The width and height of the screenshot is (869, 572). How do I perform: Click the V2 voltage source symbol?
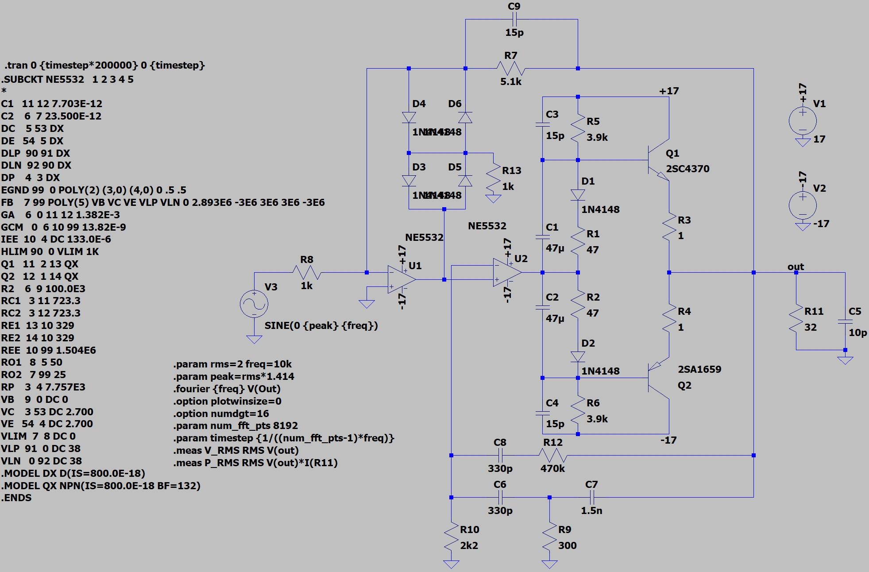(803, 205)
